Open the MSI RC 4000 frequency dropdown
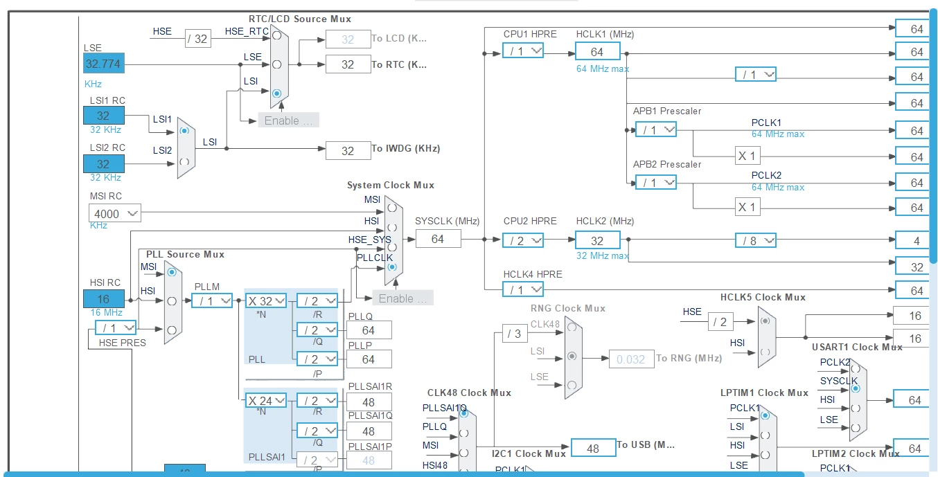The height and width of the screenshot is (477, 938). [x=115, y=214]
